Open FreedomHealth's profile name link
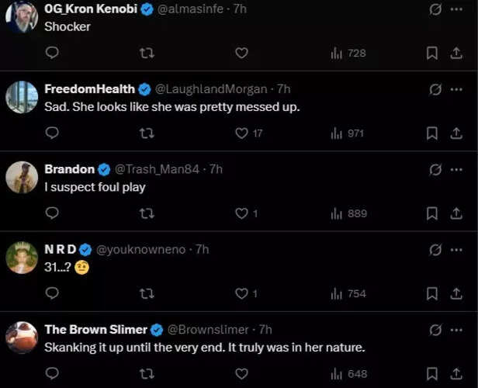Viewport: 478px width, 388px height. [x=89, y=89]
